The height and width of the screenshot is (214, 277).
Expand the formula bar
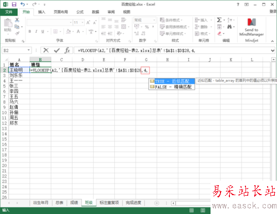pos(273,50)
